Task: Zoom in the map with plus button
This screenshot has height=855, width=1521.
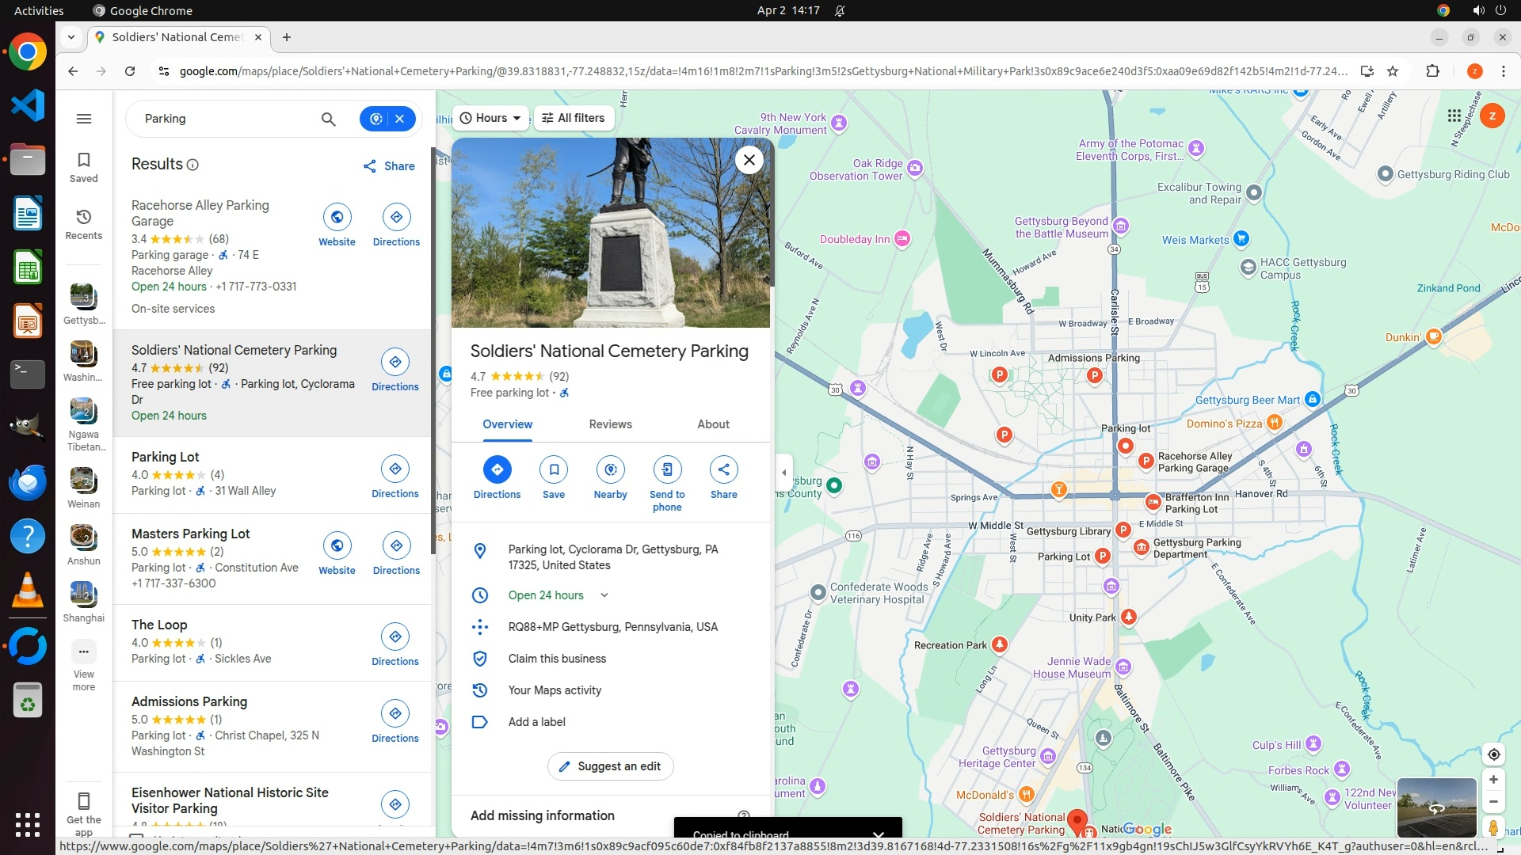Action: coord(1493,780)
